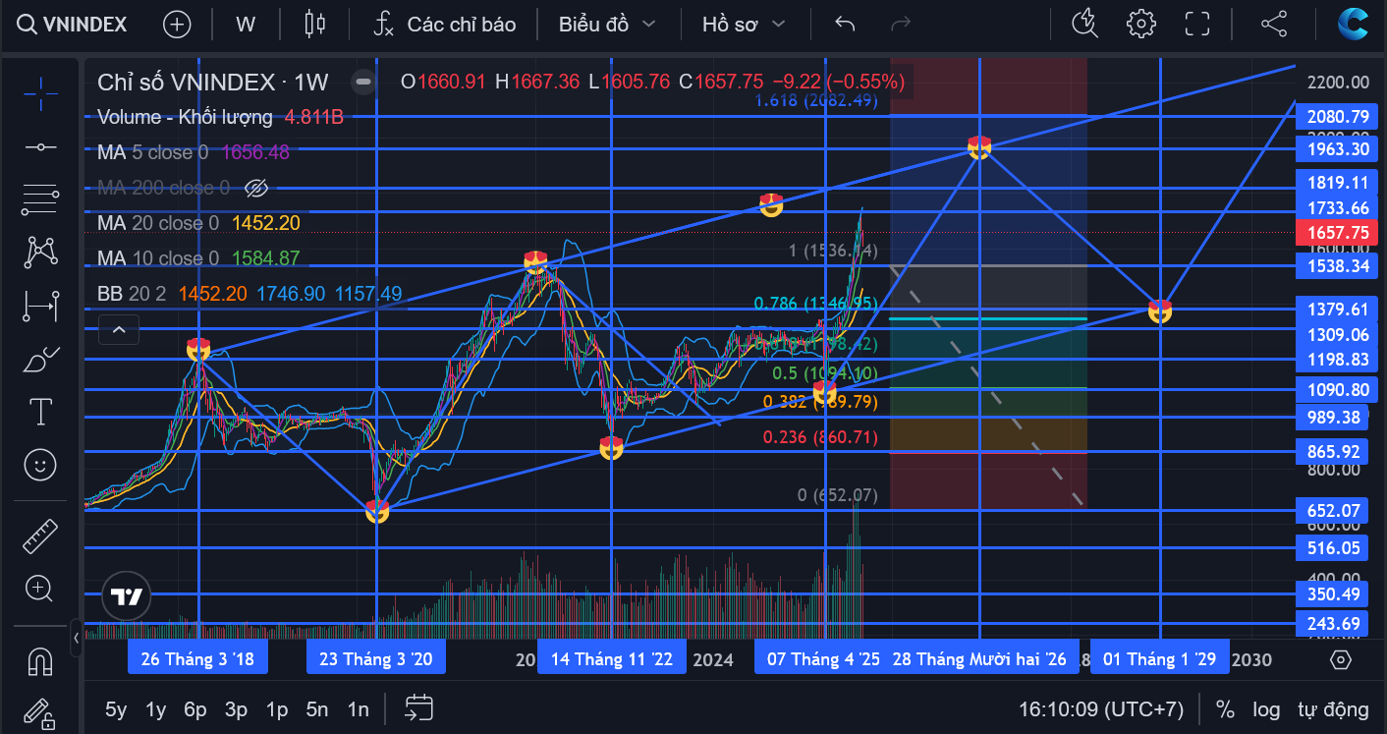Screen dimensions: 1387x734
Task: Set range to 5y
Action: pyautogui.click(x=116, y=709)
